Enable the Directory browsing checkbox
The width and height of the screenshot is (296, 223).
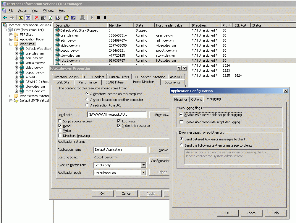60,135
